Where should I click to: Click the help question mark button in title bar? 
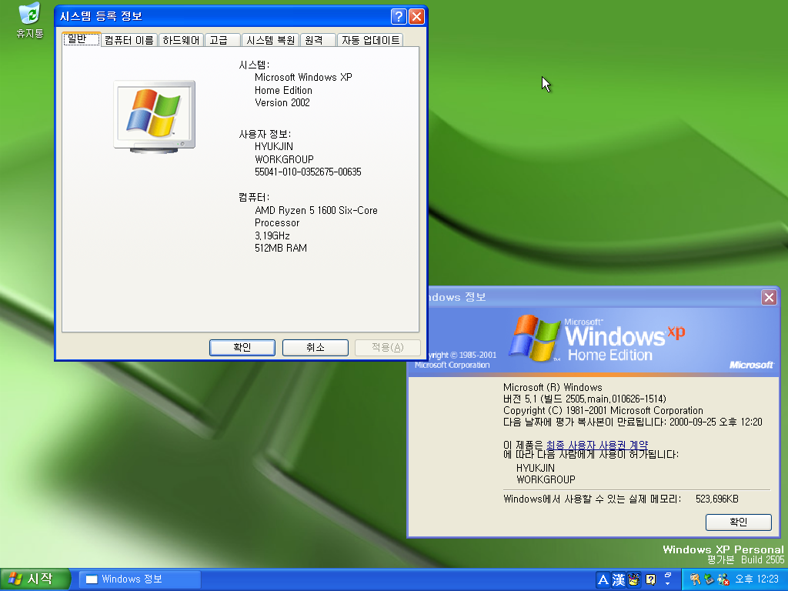(399, 17)
